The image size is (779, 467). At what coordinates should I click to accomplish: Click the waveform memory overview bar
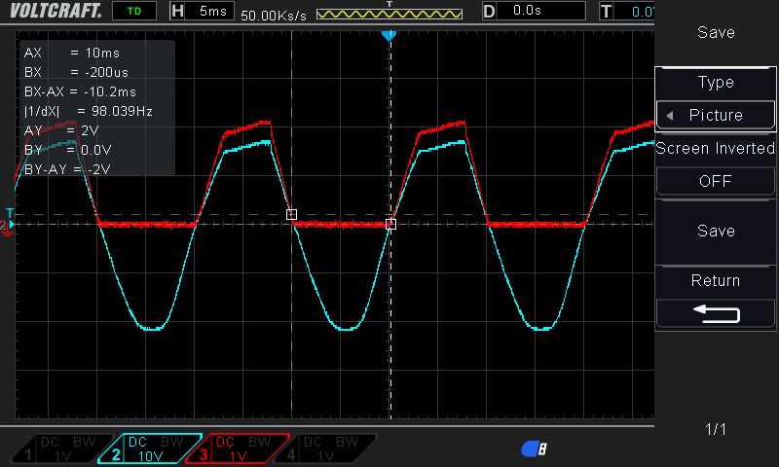tap(389, 15)
